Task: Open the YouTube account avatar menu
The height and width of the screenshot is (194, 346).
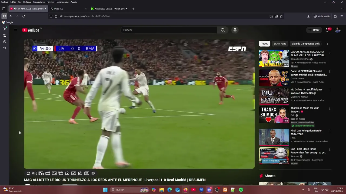Action: (x=338, y=30)
